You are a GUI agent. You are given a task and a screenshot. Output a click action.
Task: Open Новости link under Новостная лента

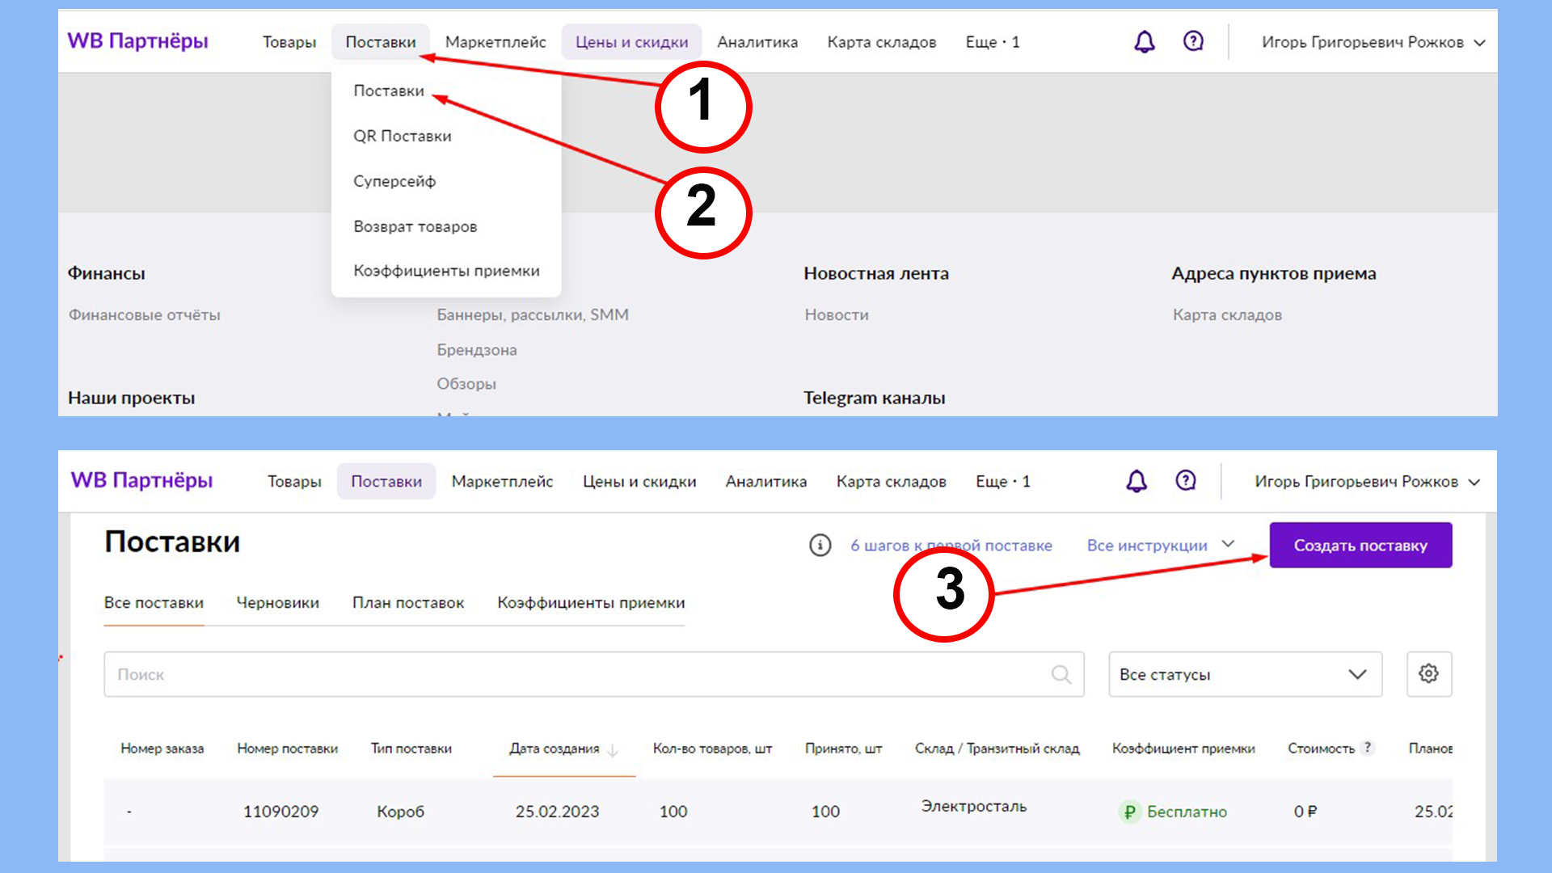coord(837,315)
